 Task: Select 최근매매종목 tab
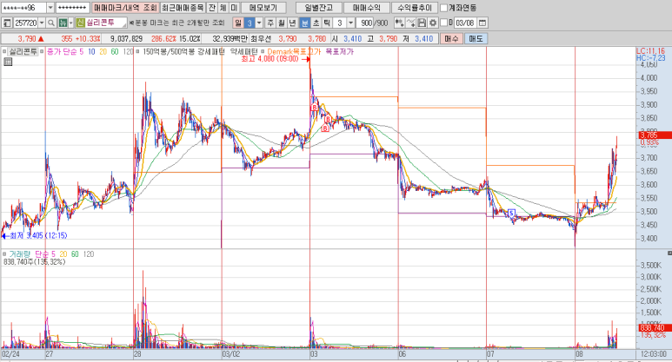click(x=183, y=8)
